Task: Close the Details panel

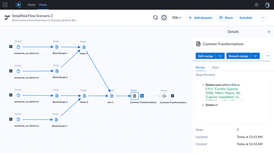Action: 269,32
